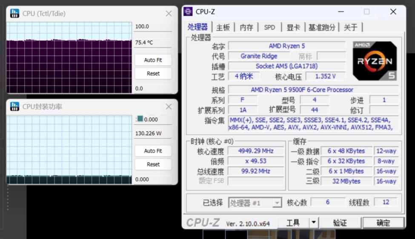
Task: Click multiplier value x 49.53
Action: 256,161
